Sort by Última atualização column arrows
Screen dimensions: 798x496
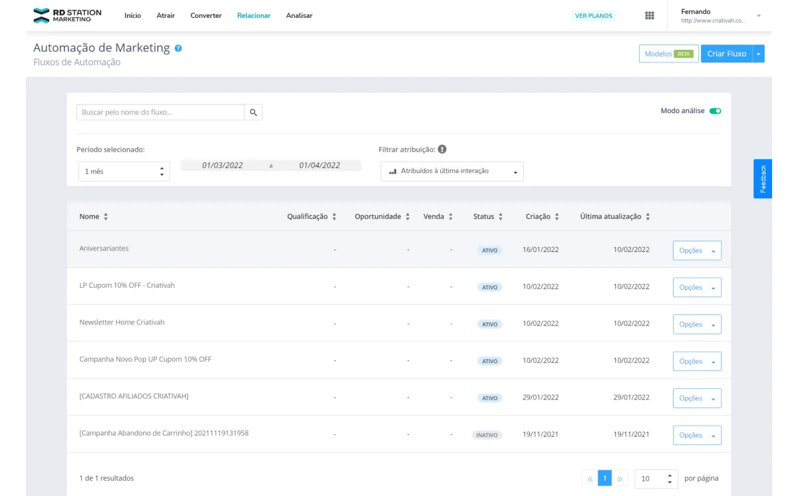click(x=648, y=217)
